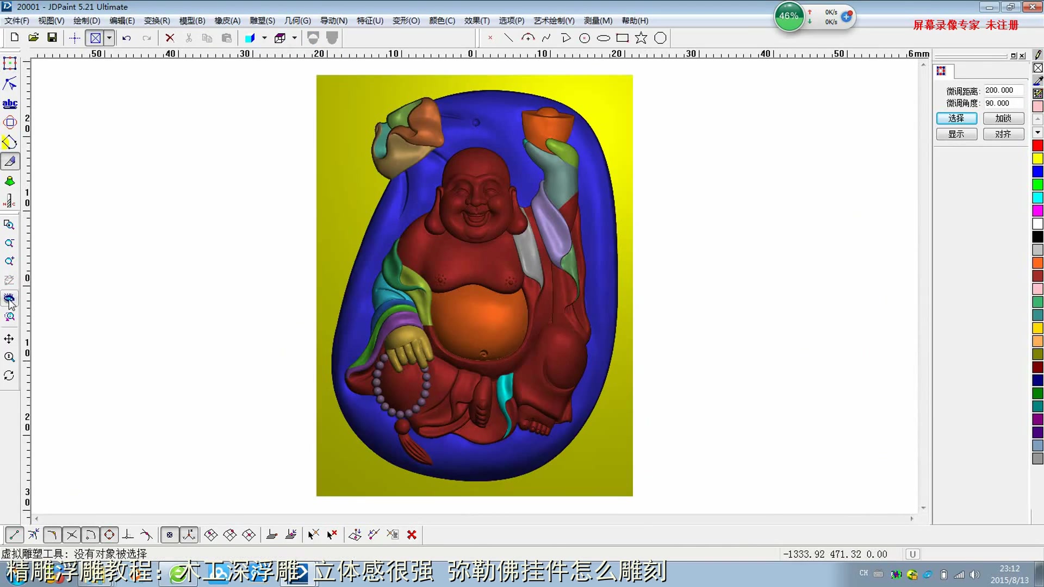Click the 微调角度 input field

(1003, 103)
